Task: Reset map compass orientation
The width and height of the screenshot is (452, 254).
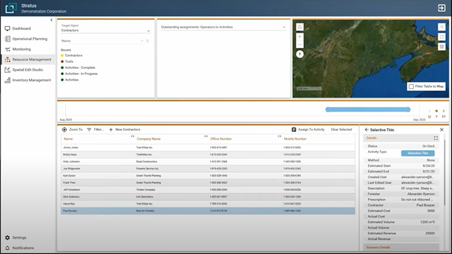Action: [300, 54]
